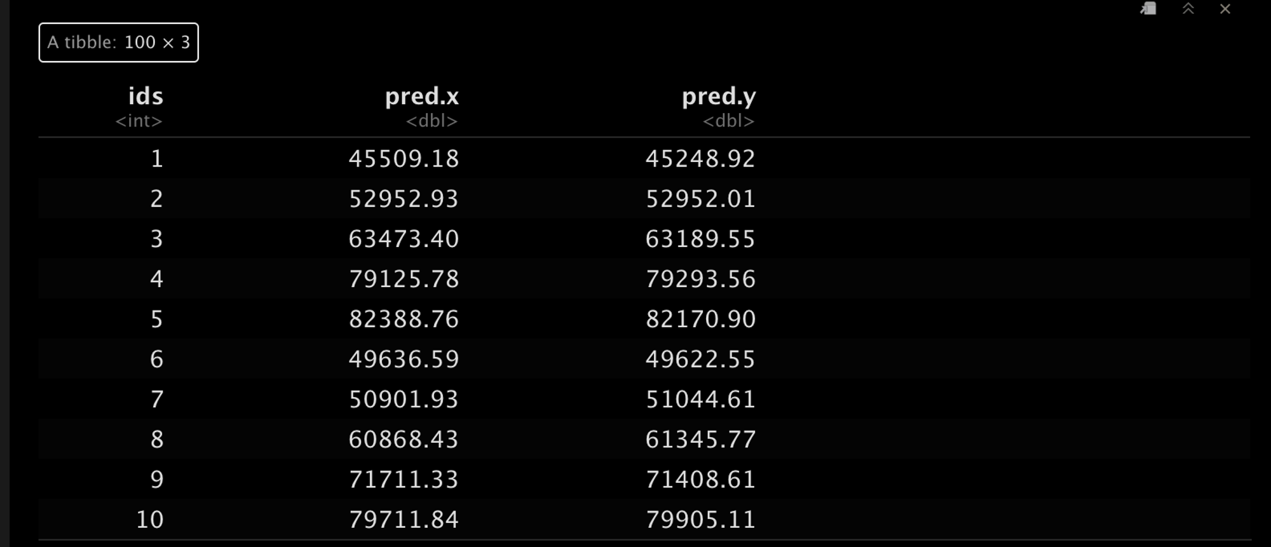Click the pred.x value 63473.40
Viewport: 1271px width, 547px height.
tap(404, 239)
